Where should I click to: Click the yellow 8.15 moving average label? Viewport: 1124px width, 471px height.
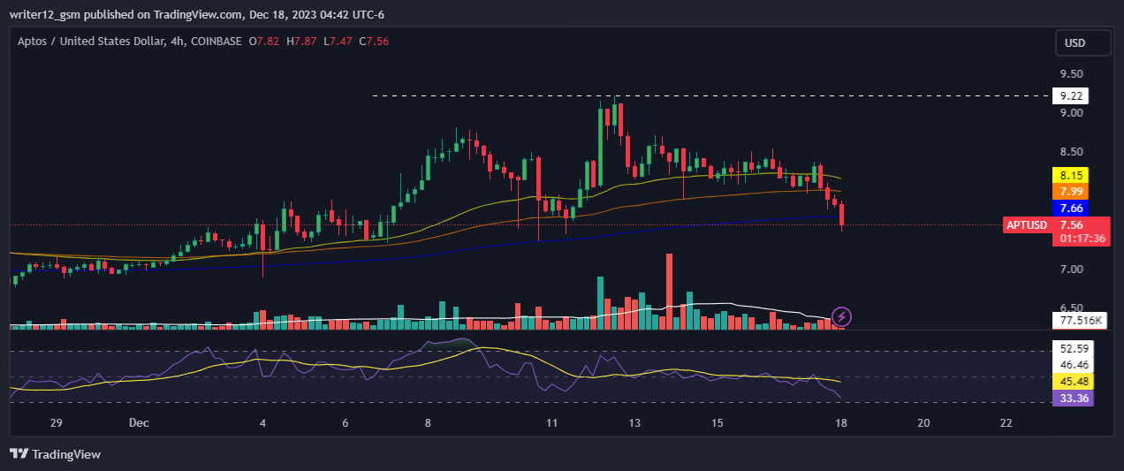[1071, 175]
